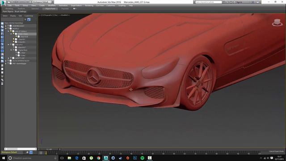Open the Paint Objects ribbon panel
The height and width of the screenshot is (161, 286).
8,12
